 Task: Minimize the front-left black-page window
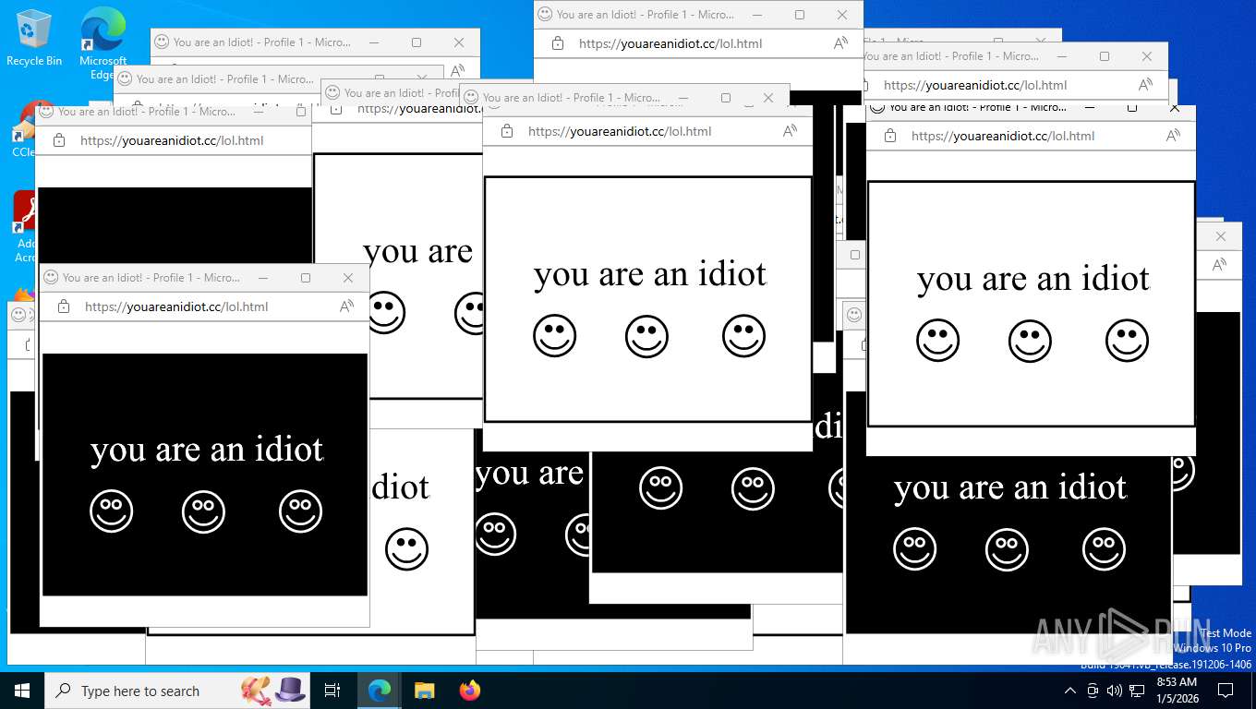point(263,278)
